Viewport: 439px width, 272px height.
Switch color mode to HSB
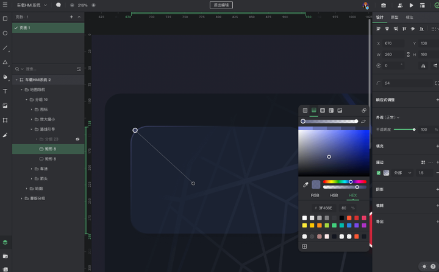[x=334, y=195]
